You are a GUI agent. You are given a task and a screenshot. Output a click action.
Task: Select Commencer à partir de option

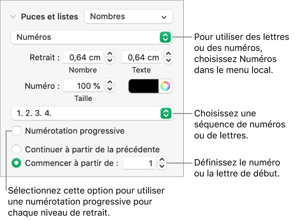pyautogui.click(x=16, y=163)
